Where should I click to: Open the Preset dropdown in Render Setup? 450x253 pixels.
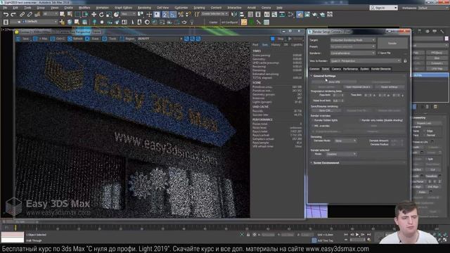(352, 46)
